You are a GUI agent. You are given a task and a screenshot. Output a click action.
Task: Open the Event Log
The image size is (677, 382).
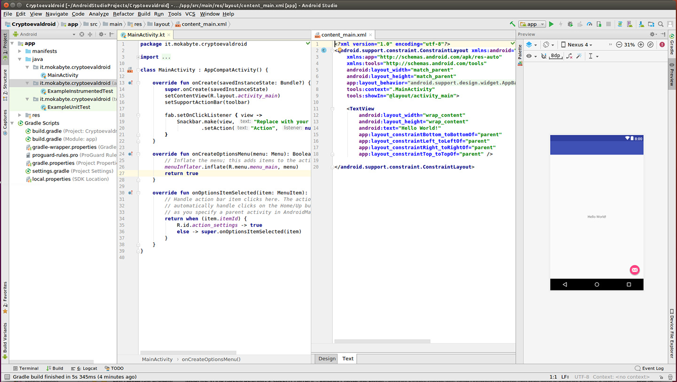click(x=649, y=368)
